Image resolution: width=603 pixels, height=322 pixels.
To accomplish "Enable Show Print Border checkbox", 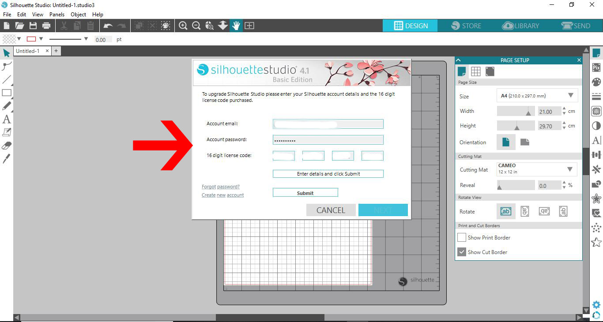I will [462, 237].
